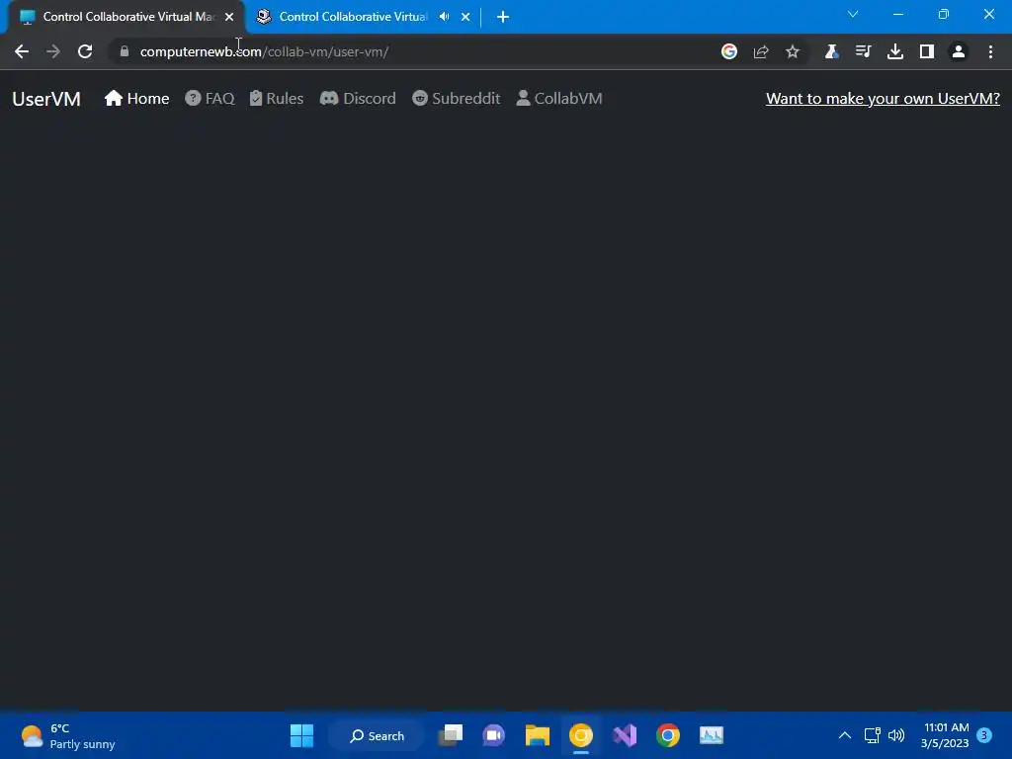Click the taskbar Search box
Screen dimensions: 1012x759
[378, 735]
